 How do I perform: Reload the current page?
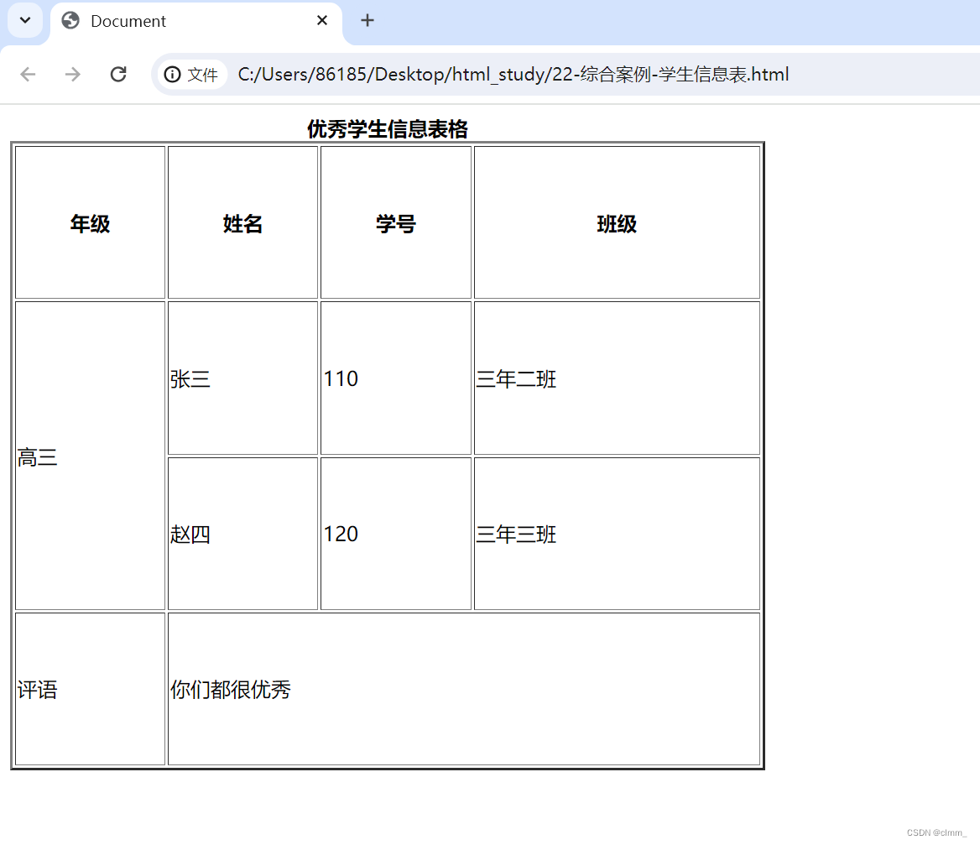point(118,74)
